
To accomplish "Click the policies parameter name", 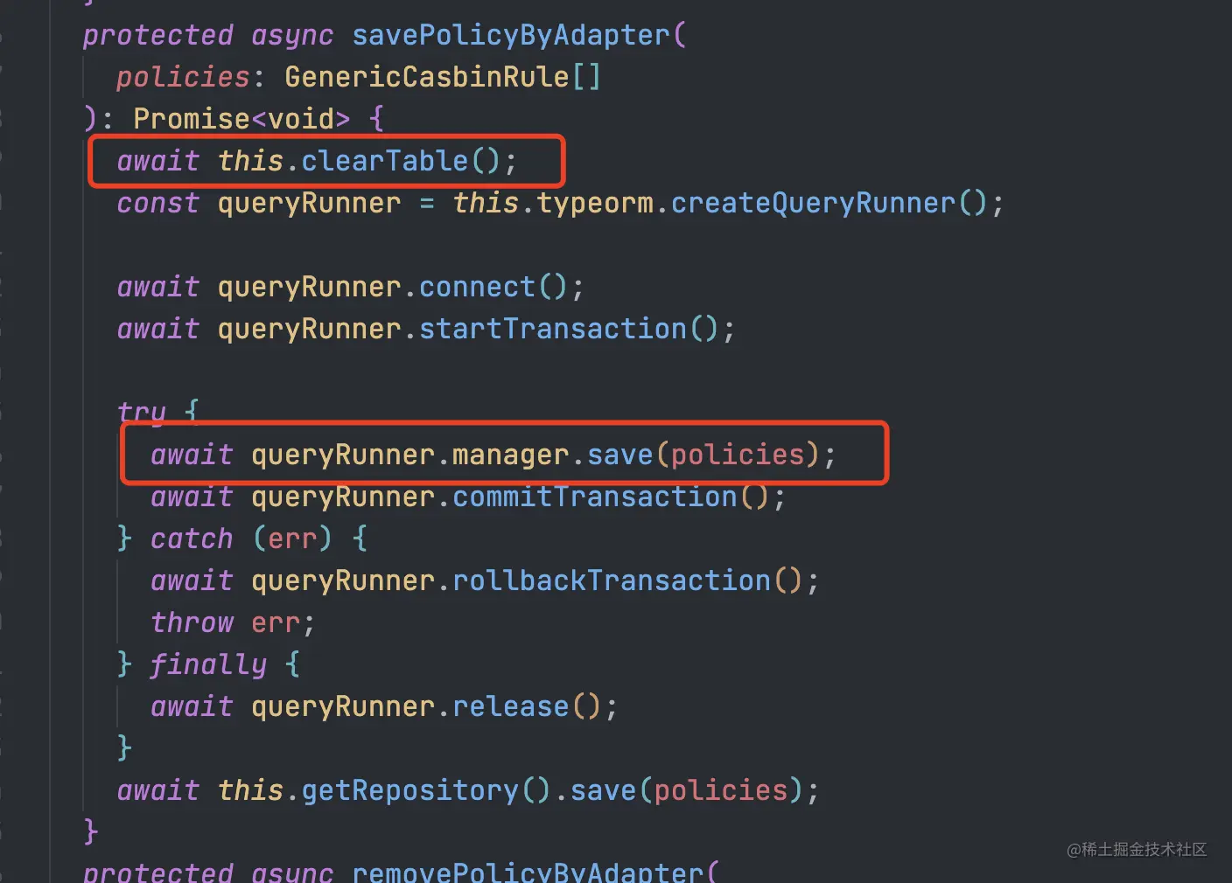I will [183, 77].
